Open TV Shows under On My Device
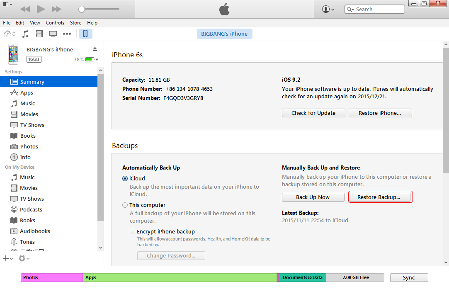Image resolution: width=449 pixels, height=289 pixels. 49,199
